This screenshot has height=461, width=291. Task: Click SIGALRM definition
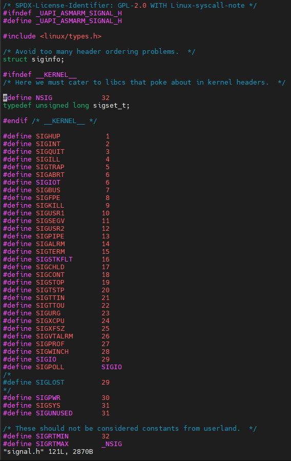click(56, 244)
